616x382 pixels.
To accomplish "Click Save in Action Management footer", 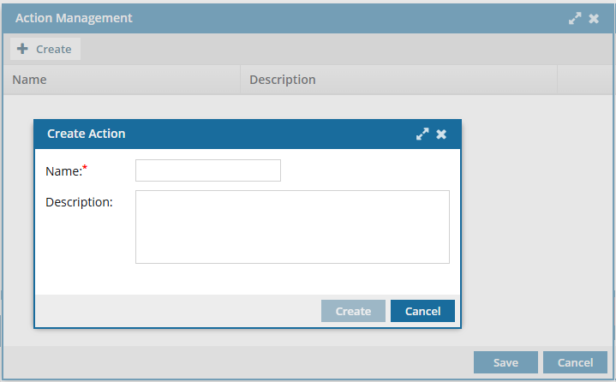I will [505, 362].
